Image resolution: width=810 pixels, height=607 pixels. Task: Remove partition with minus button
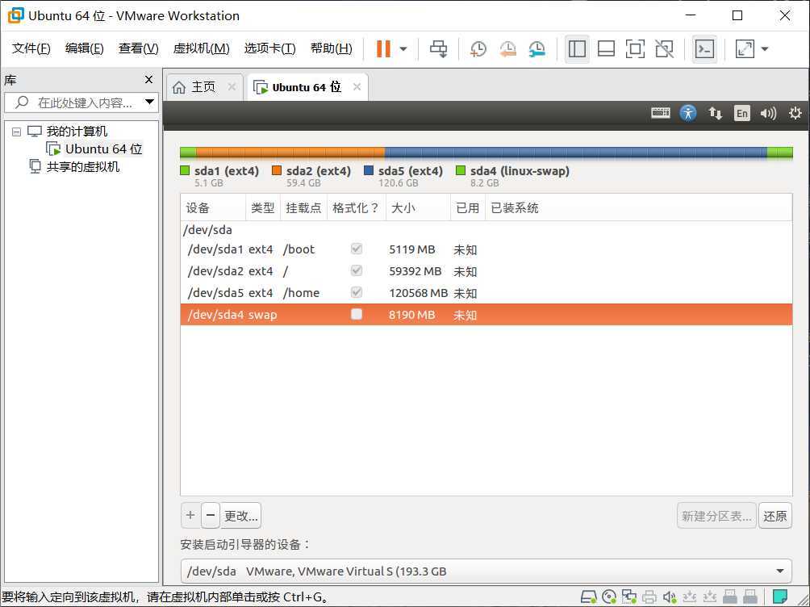pos(211,516)
